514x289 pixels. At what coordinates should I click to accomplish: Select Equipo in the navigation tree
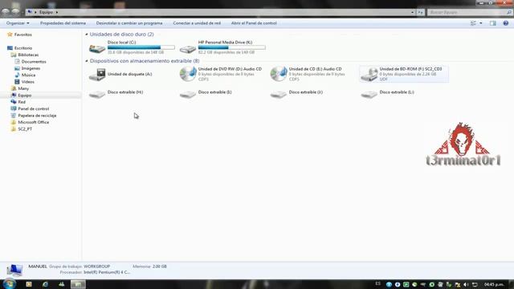point(25,96)
